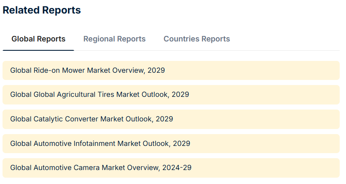This screenshot has width=346, height=184.
Task: Open Global Agricultural Tires Market Outlook link
Action: coord(100,94)
